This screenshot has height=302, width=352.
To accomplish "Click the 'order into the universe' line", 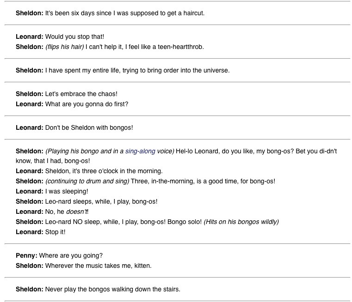I will coord(137,71).
